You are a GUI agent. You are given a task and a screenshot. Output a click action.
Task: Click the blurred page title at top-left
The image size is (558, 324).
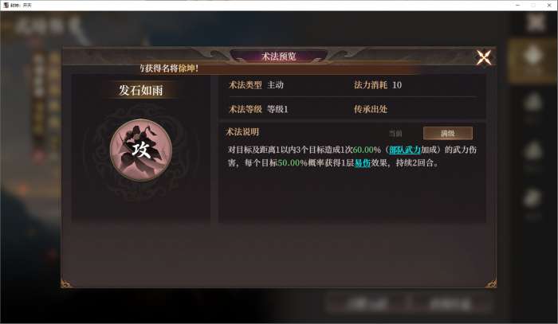coord(47,26)
